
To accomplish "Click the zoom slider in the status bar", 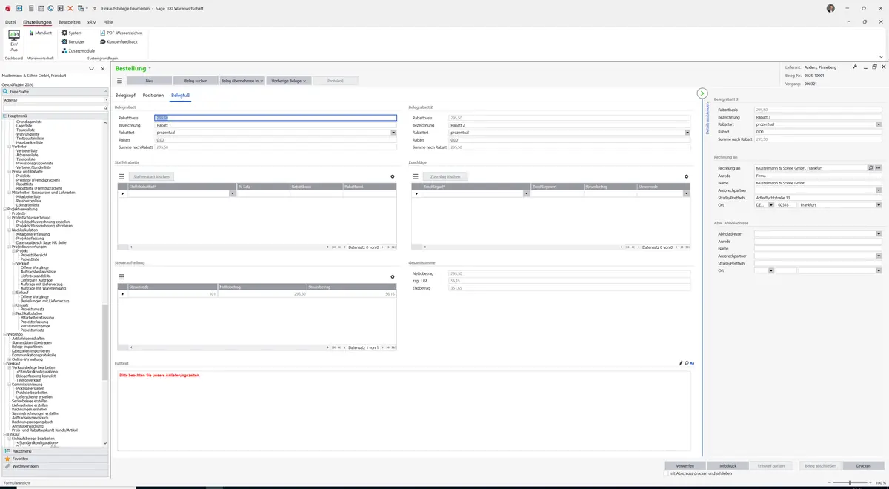I will pyautogui.click(x=850, y=482).
